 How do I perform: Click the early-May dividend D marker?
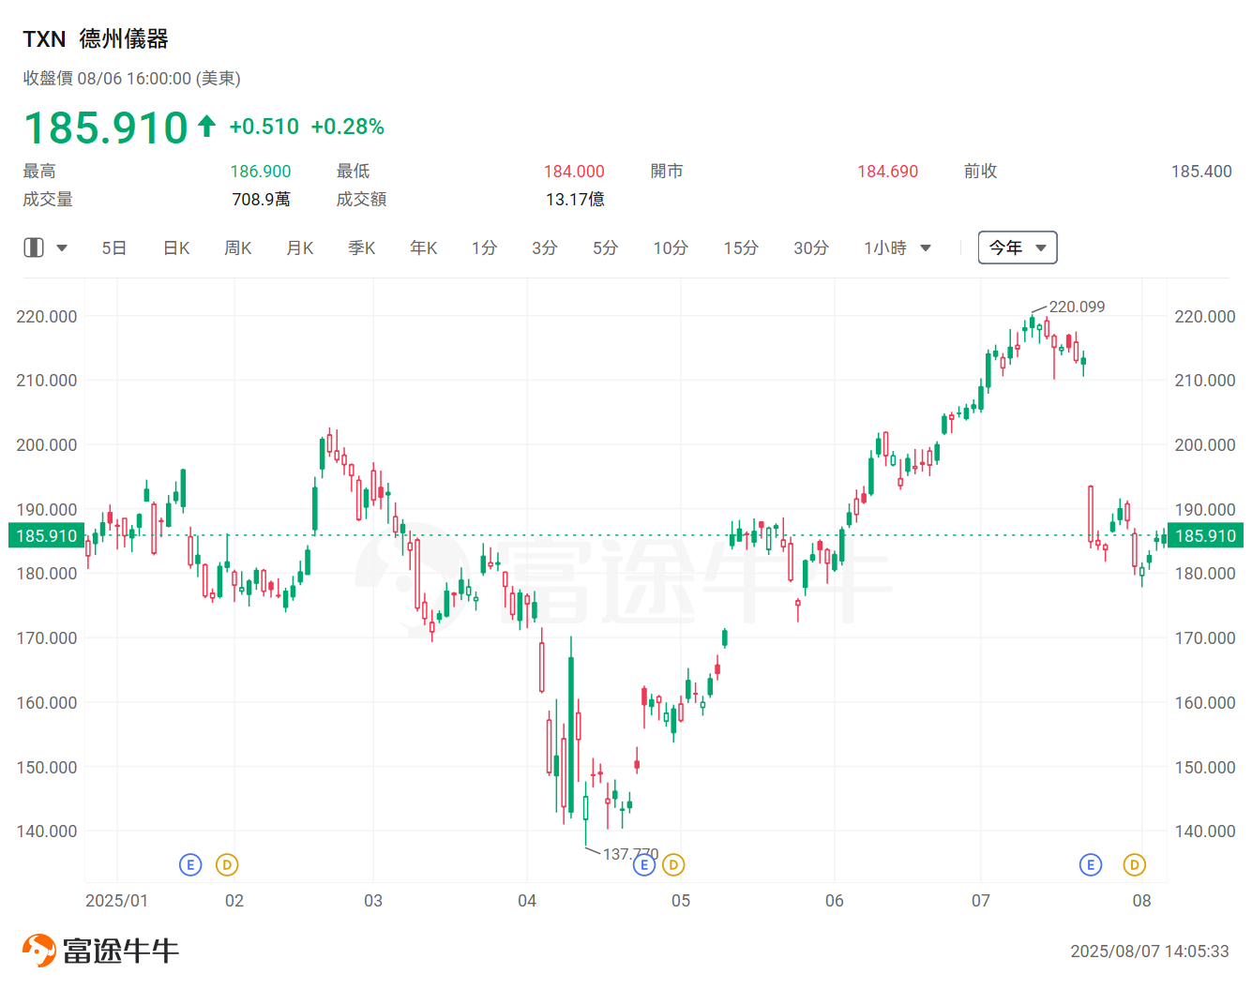673,864
